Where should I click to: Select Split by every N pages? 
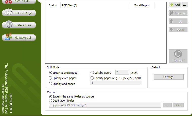pos(101,73)
